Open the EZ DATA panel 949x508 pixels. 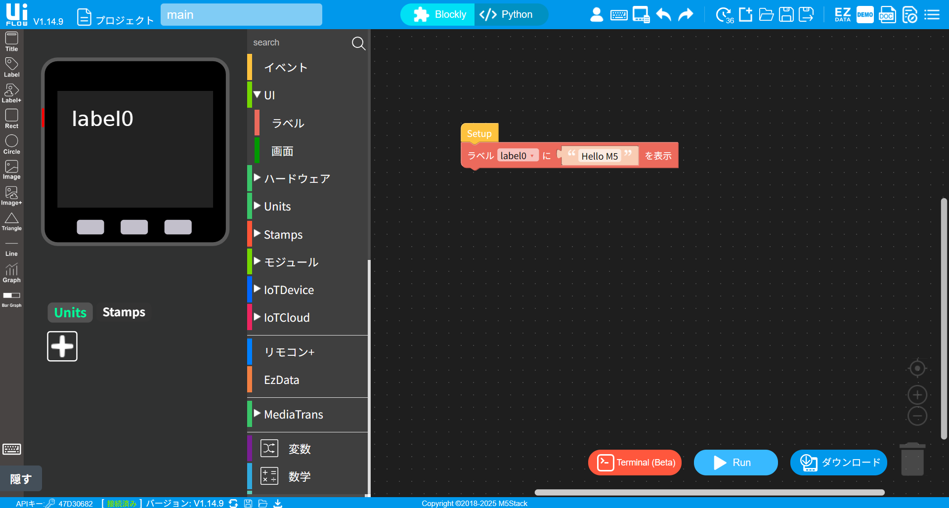(x=843, y=15)
